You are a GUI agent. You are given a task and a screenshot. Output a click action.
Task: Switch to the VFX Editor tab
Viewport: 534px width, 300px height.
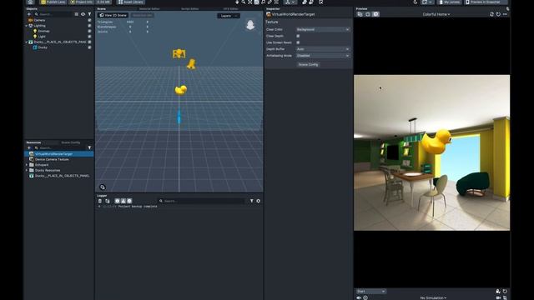point(230,9)
